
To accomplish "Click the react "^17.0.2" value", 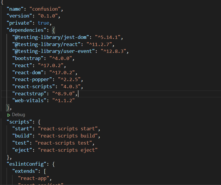I will [x=51, y=65].
